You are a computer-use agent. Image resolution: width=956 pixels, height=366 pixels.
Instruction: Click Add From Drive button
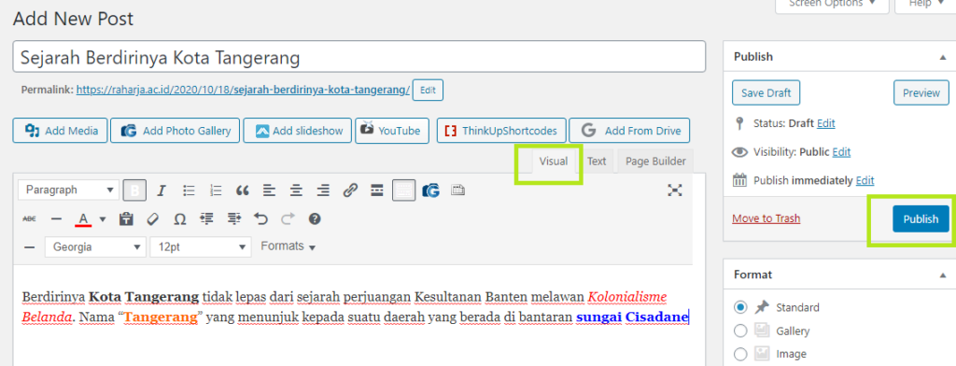click(629, 131)
